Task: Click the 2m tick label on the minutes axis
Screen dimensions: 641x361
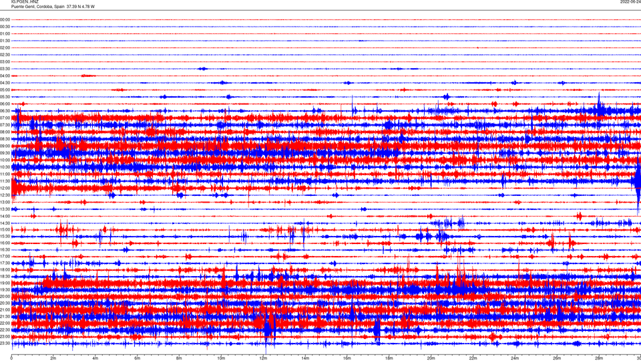Action: (53, 358)
